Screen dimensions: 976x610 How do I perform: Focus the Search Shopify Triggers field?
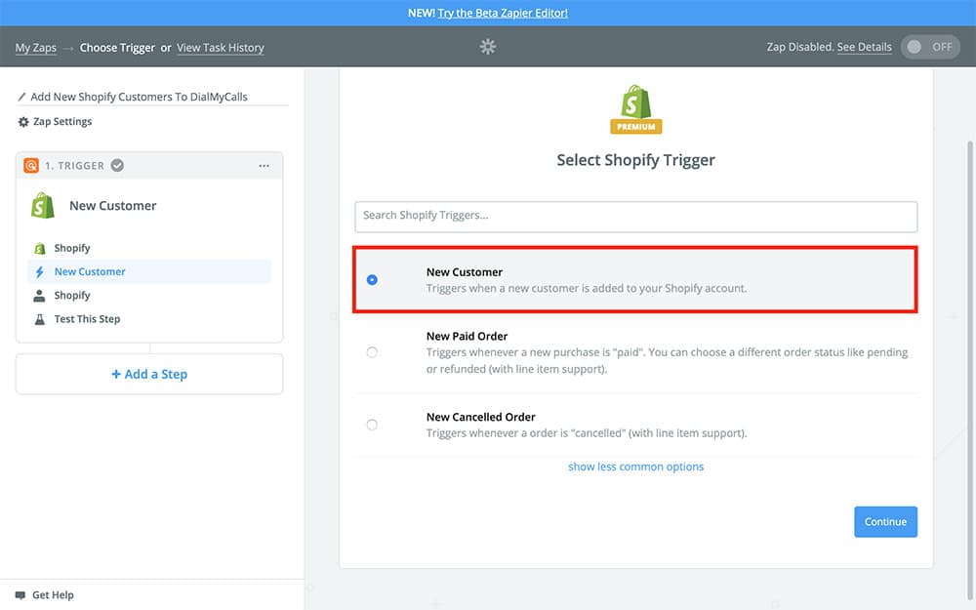point(635,216)
